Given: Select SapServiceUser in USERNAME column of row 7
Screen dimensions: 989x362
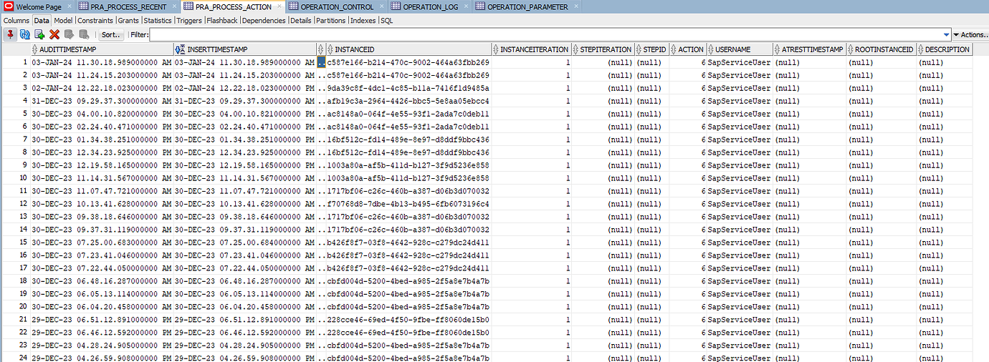Looking at the screenshot, I should 740,140.
